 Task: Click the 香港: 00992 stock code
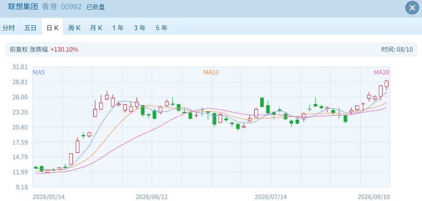tap(62, 7)
